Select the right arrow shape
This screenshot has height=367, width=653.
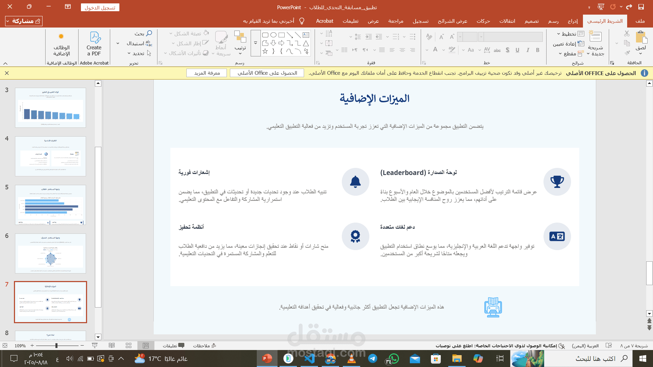282,43
